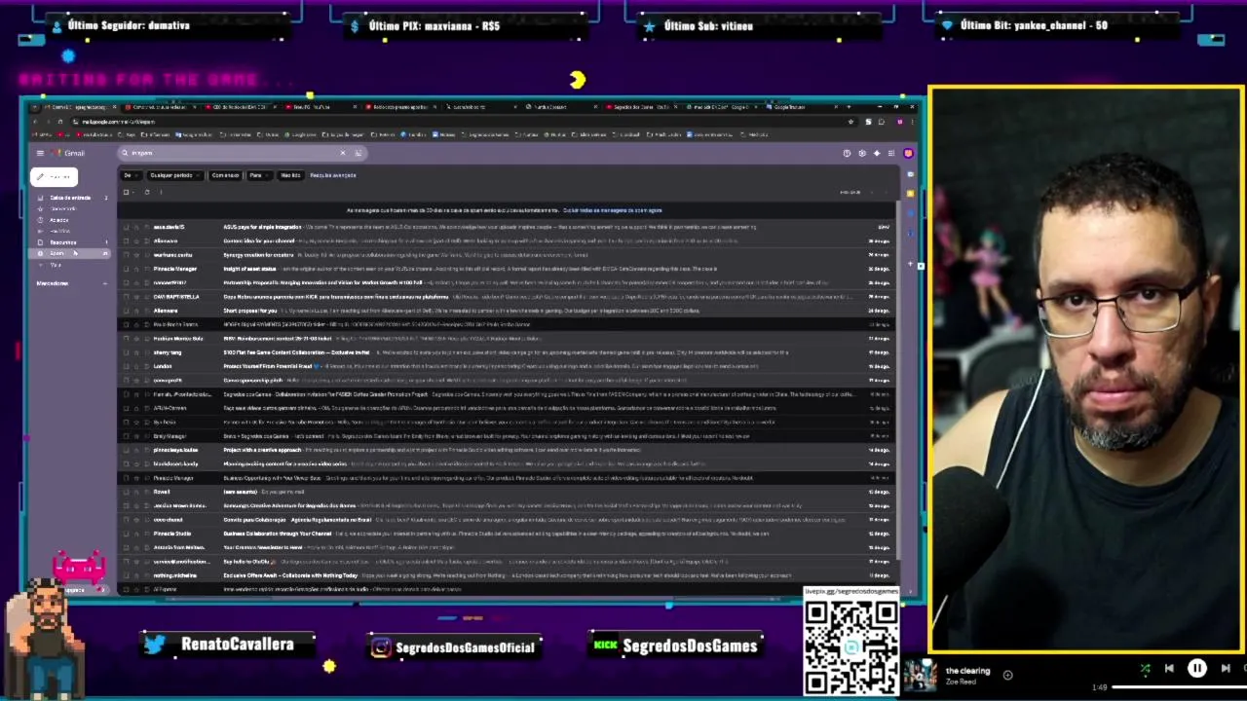This screenshot has height=701, width=1247.
Task: Pause the music player for 'the clearing'
Action: click(1196, 669)
